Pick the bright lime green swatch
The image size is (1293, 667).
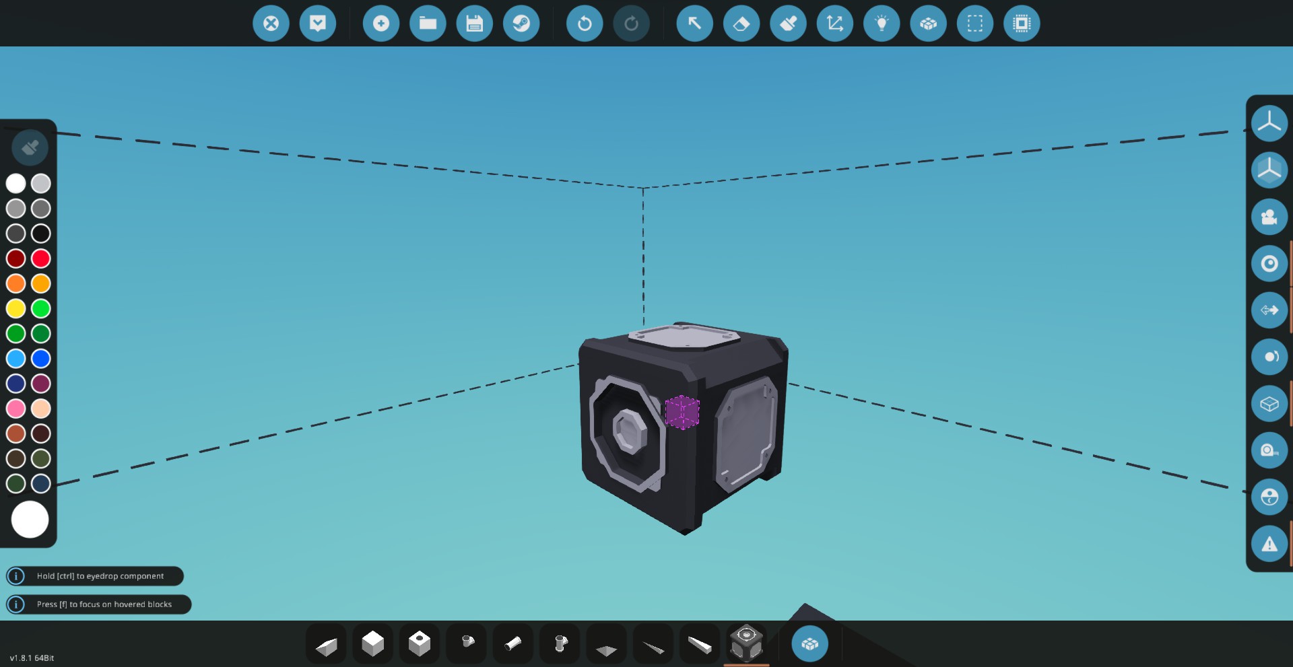click(41, 308)
